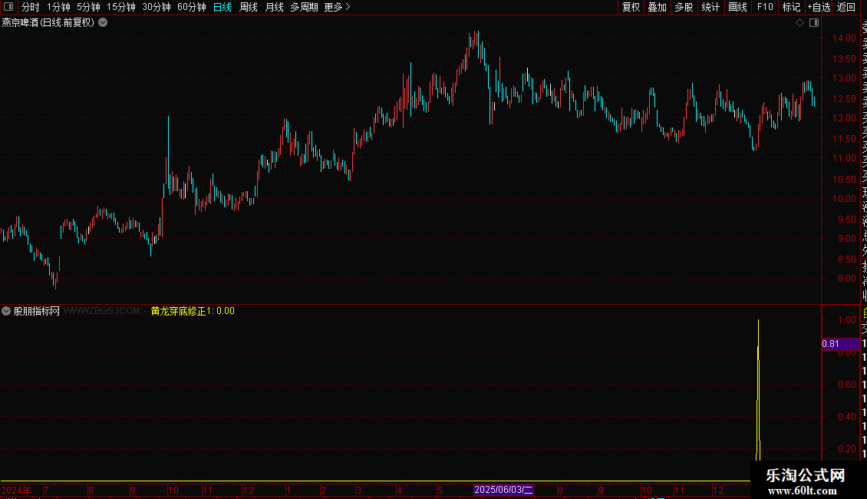The height and width of the screenshot is (499, 867).
Task: Select the 1分钟 period tab
Action: point(58,7)
